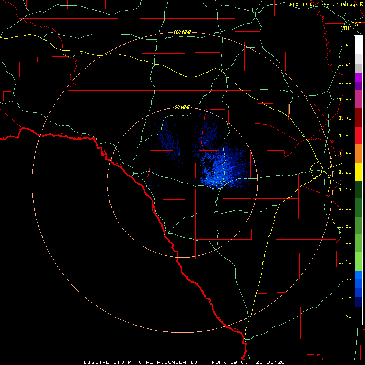Pick the white swatch atop the color scale
Image resolution: width=365 pixels, height=365 pixels.
tap(358, 45)
